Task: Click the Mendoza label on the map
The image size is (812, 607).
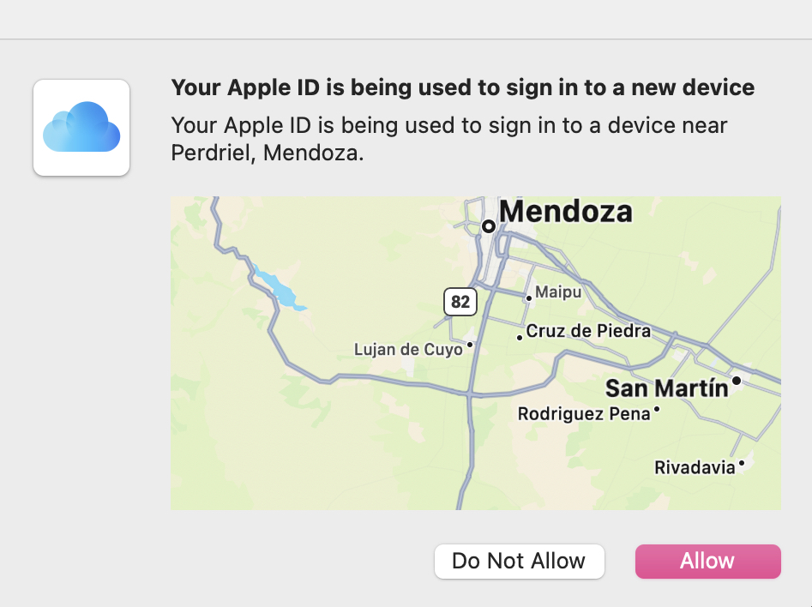Action: [x=566, y=213]
